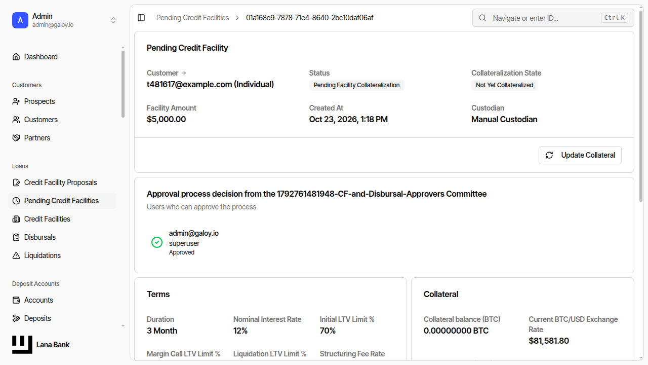This screenshot has height=365, width=648.
Task: Click the Pending Facility Collateralization status badge
Action: [x=357, y=85]
